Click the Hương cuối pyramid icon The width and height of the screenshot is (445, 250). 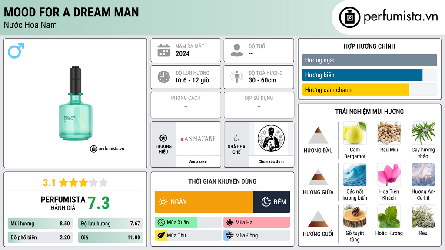pyautogui.click(x=318, y=219)
